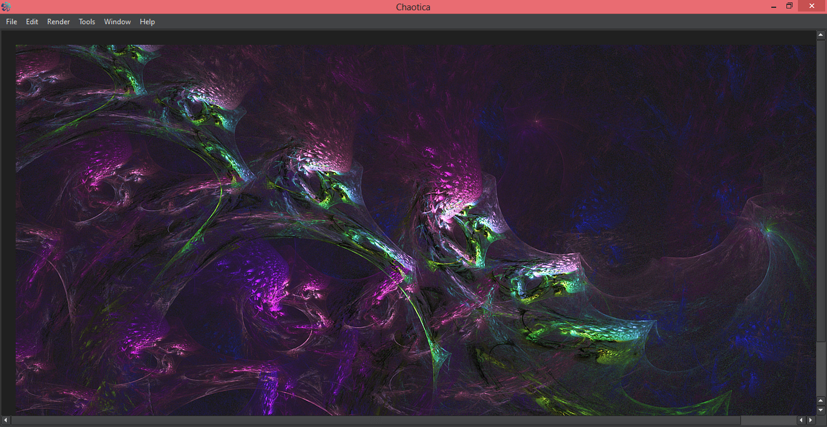Click the horizontal scrollbar thumb

(376, 420)
